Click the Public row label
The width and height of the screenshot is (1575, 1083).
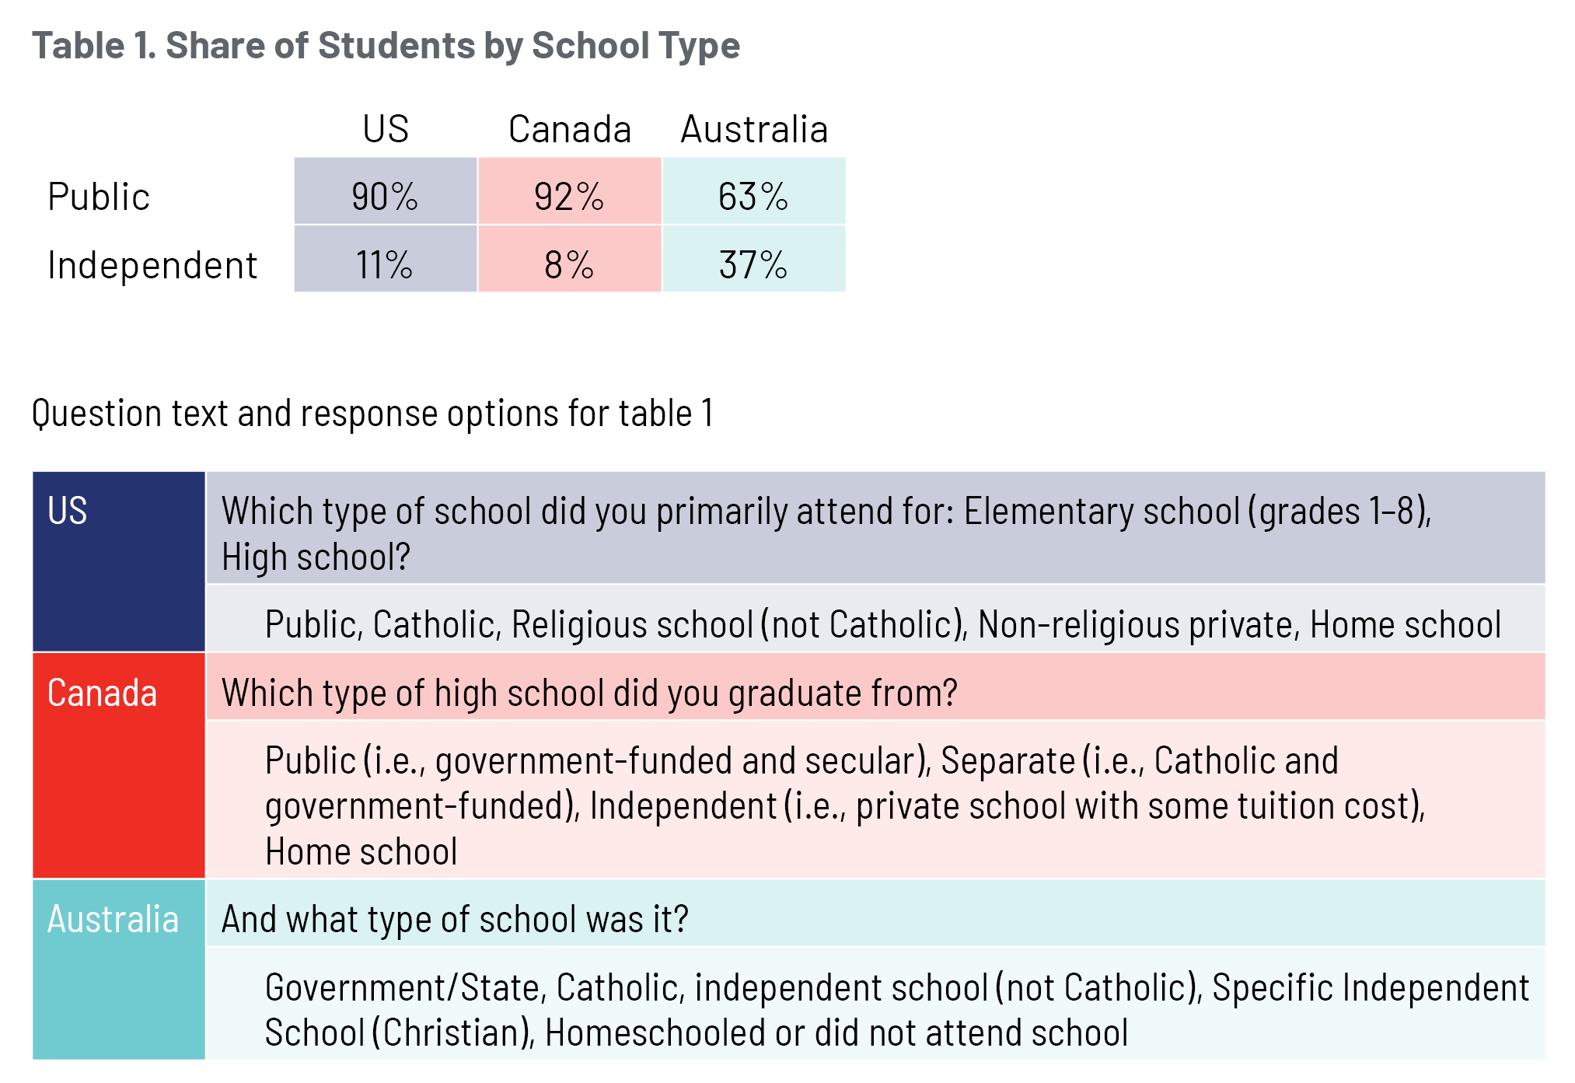tap(98, 196)
